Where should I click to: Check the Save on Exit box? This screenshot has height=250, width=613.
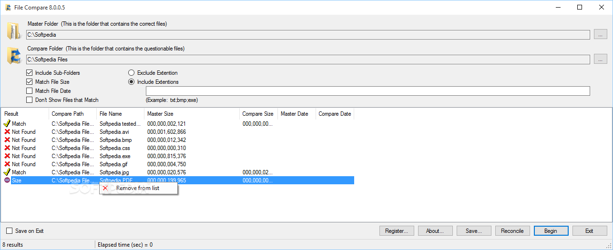coord(10,231)
